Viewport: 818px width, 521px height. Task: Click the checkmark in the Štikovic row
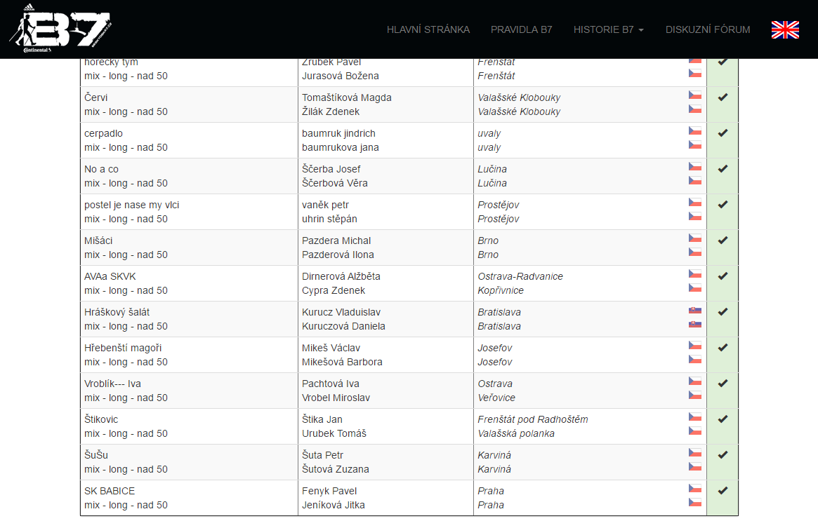coord(723,419)
